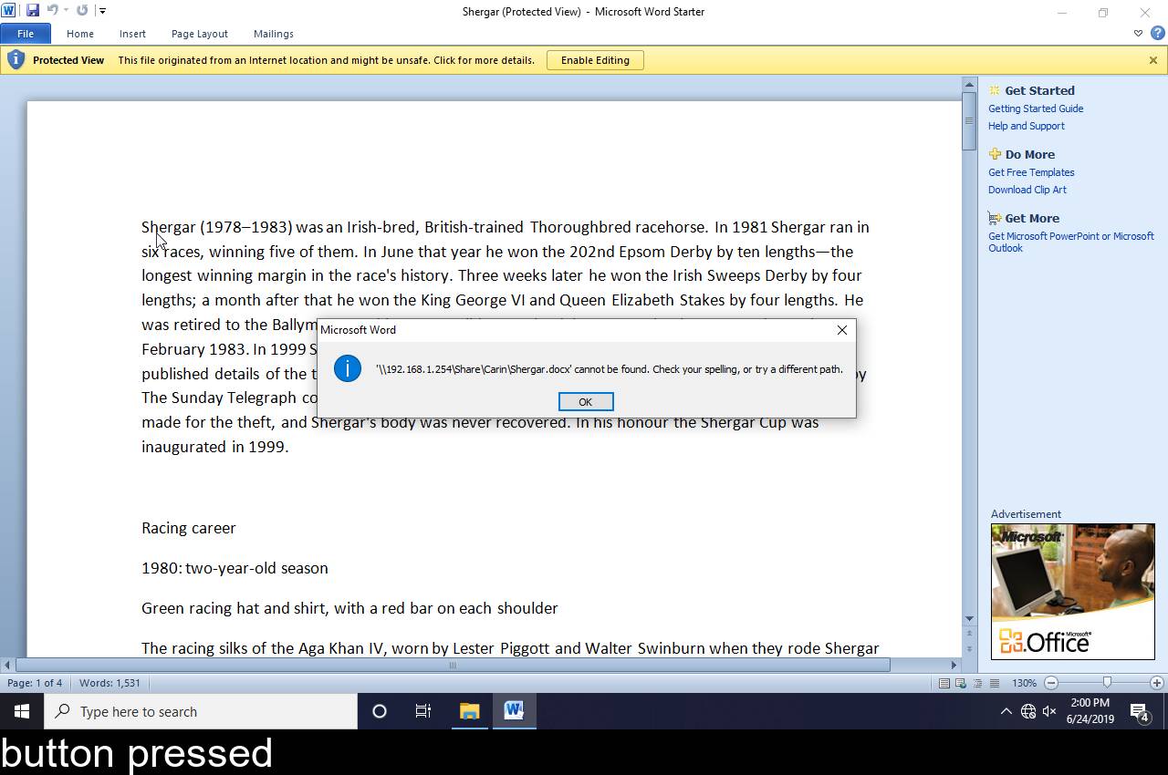Click the Protected View shield icon
This screenshot has width=1168, height=775.
tap(16, 60)
